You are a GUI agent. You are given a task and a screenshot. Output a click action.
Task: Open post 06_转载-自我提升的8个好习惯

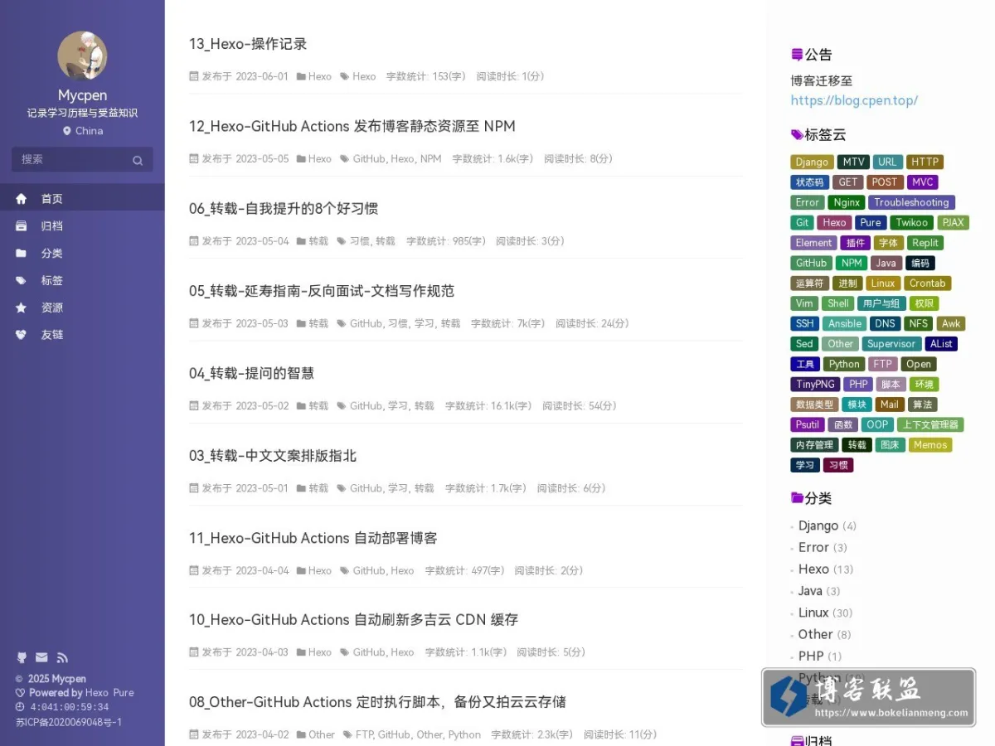pos(284,209)
